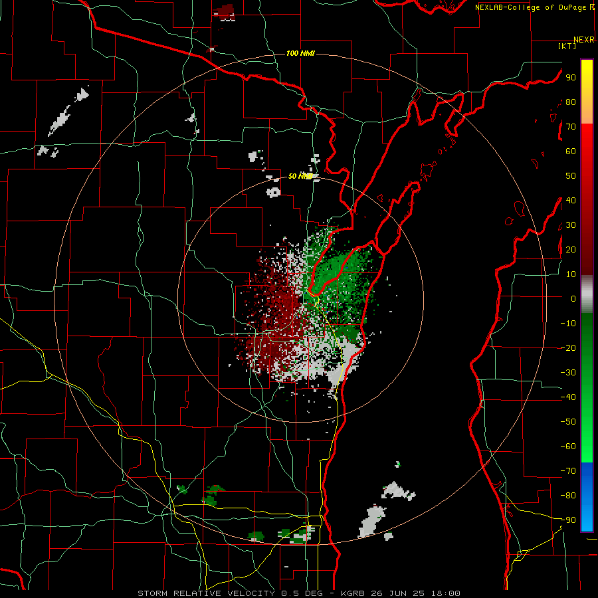Click the "[KT]" units label
Viewport: 598px width, 598px height.
point(567,46)
